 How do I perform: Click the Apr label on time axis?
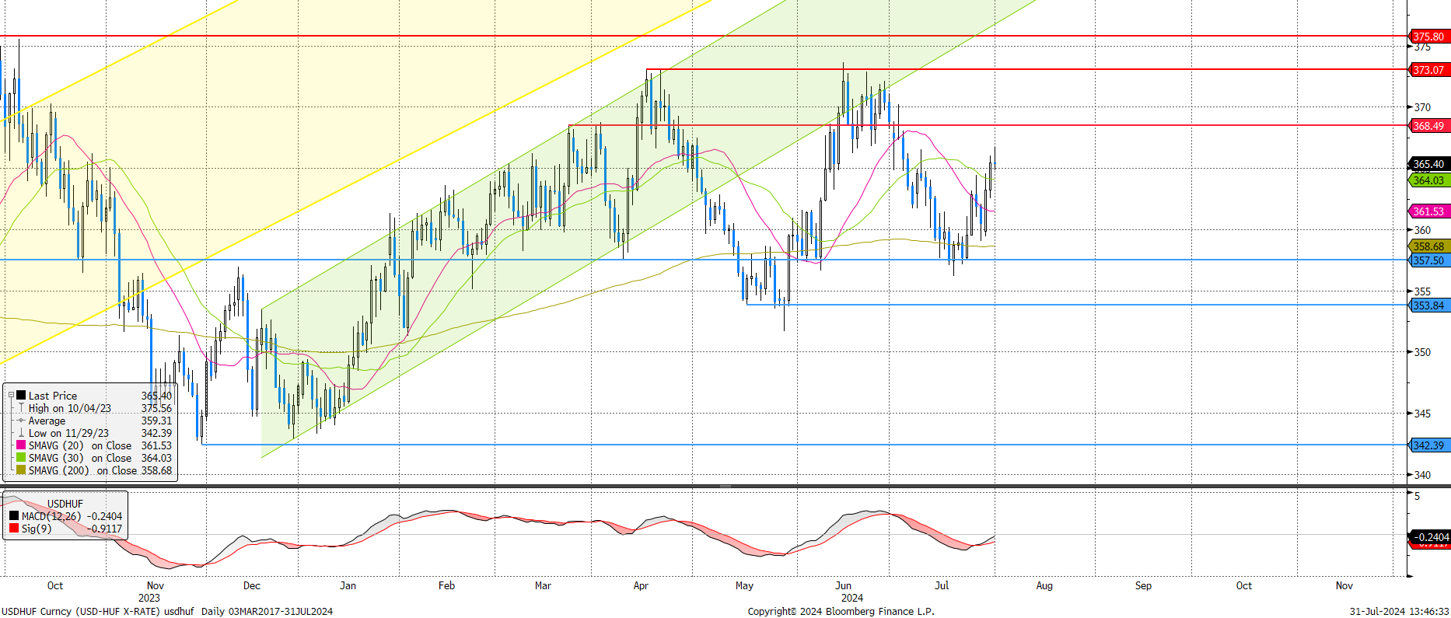tap(641, 585)
